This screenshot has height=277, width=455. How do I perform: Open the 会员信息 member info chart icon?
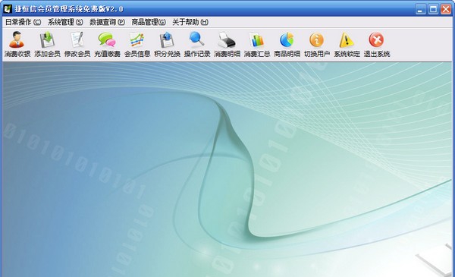coord(137,44)
